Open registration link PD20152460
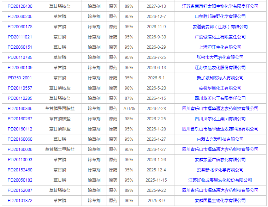 [20, 170]
